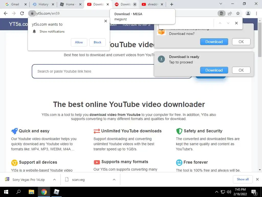This screenshot has height=197, width=262.
Task: Click the YT5s.com site logo
Action: point(18,24)
